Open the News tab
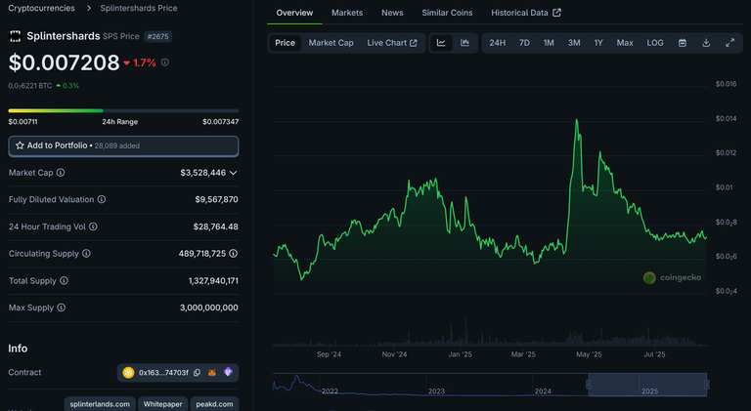The image size is (751, 411). coord(392,13)
